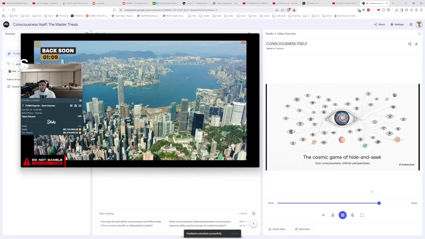Click the Pasted text source entry

point(14,87)
